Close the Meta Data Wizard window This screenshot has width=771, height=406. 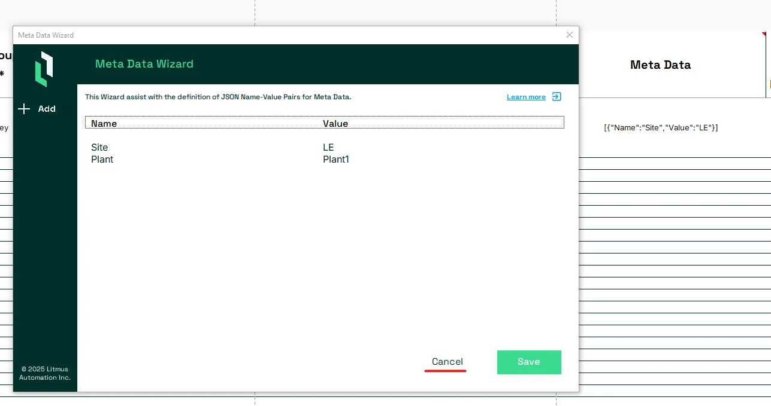(570, 35)
